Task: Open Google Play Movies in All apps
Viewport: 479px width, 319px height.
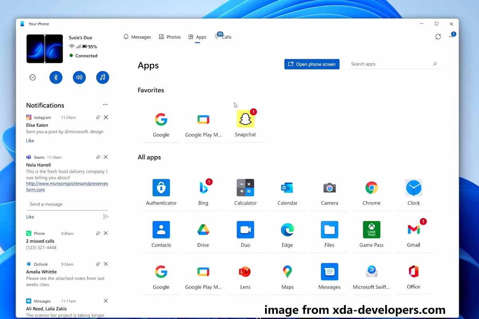Action: coord(203,277)
